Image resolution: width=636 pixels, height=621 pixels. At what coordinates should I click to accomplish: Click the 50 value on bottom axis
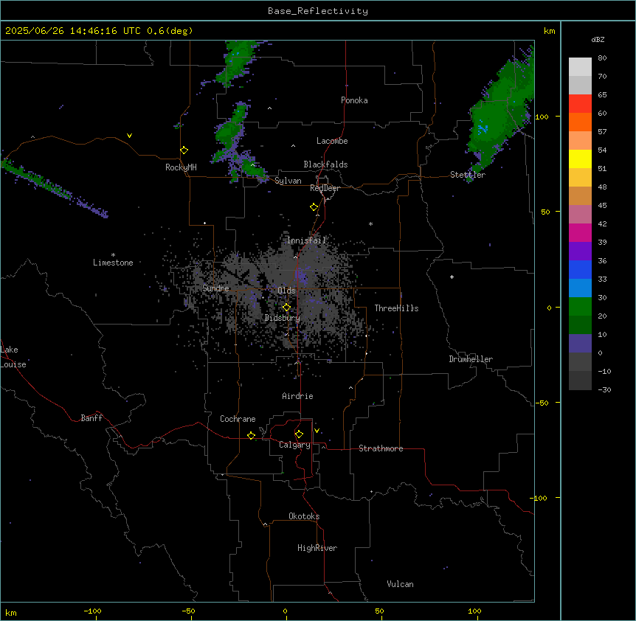coord(379,611)
